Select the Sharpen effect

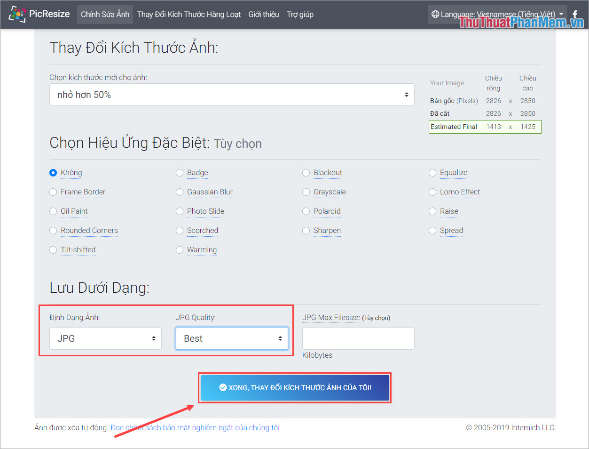[x=306, y=231]
